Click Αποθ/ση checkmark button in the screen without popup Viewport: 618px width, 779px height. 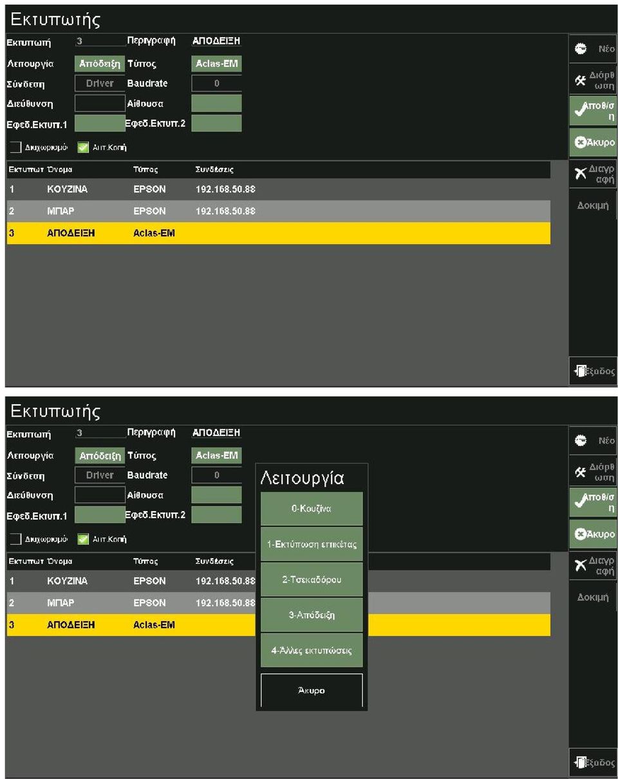click(x=593, y=111)
